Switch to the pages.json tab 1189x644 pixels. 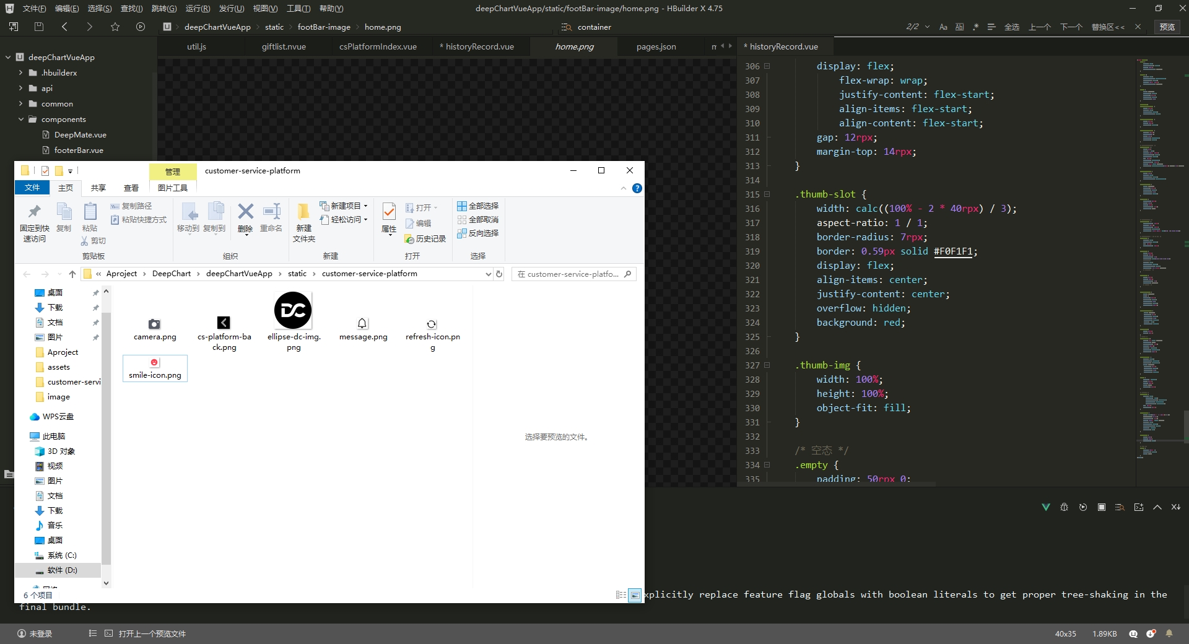point(656,46)
